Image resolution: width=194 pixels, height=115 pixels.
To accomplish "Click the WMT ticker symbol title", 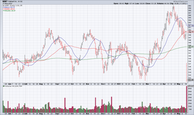I will pyautogui.click(x=5, y=2).
